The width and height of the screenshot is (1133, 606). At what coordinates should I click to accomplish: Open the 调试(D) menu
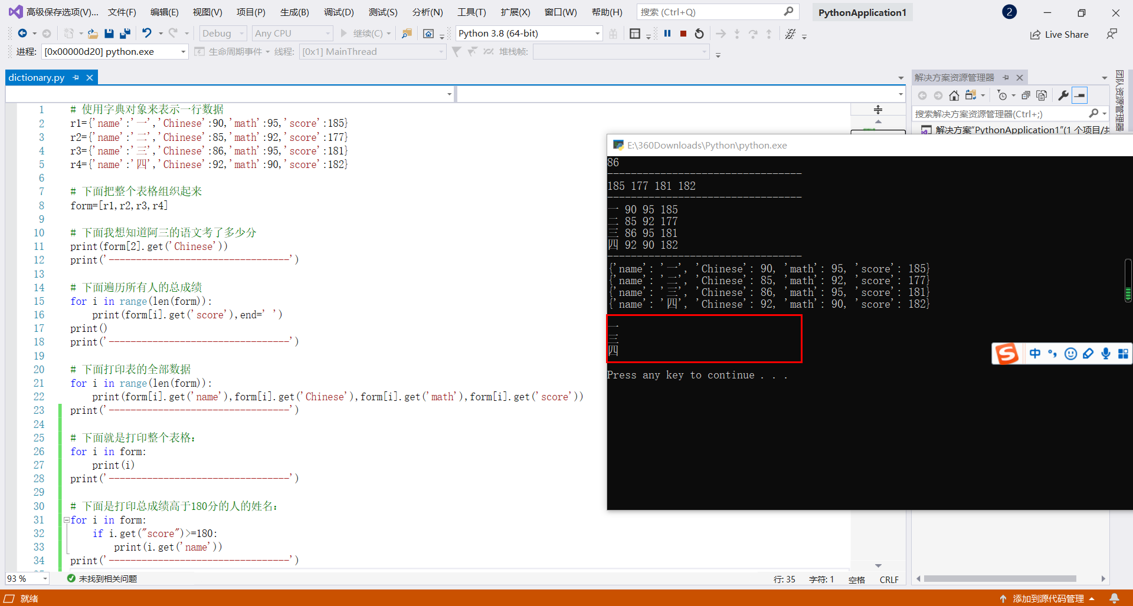pyautogui.click(x=339, y=12)
